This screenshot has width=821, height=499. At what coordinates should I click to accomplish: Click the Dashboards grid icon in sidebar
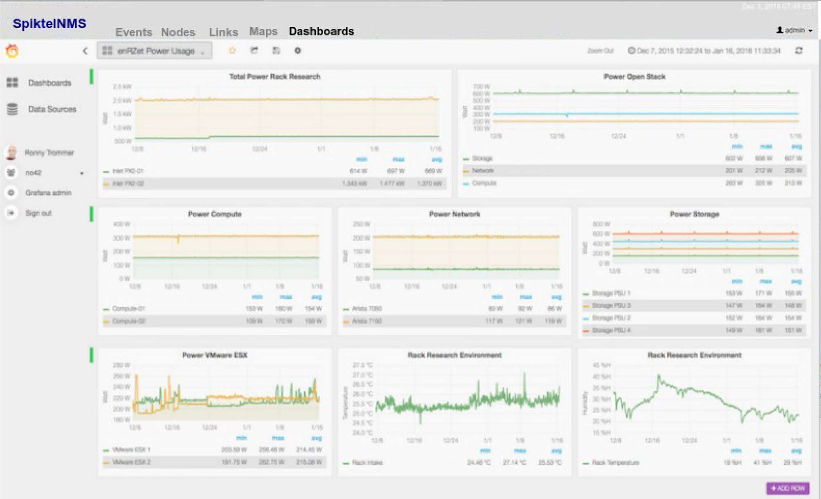(12, 83)
